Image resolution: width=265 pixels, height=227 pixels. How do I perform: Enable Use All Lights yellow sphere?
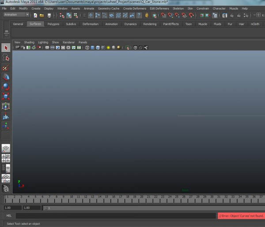pos(108,48)
